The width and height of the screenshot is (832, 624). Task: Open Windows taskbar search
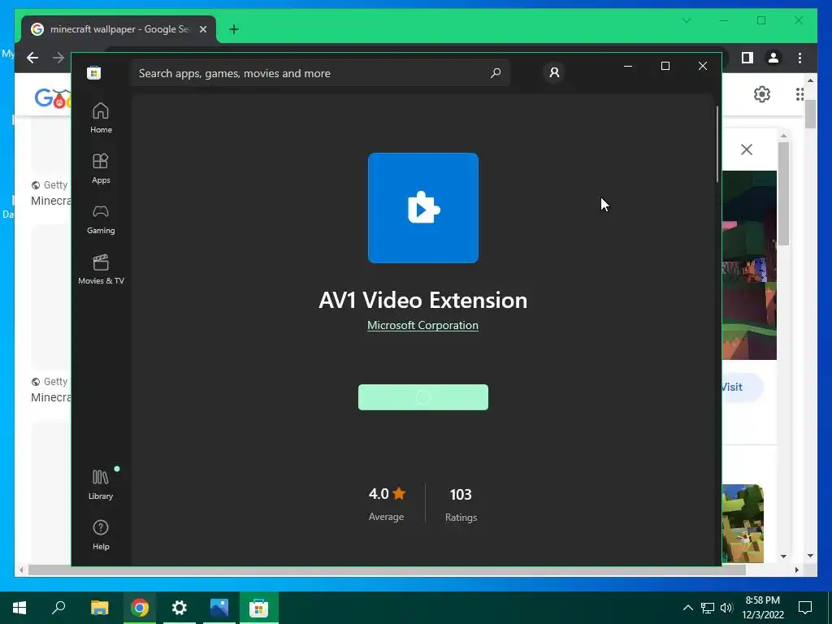pos(58,608)
